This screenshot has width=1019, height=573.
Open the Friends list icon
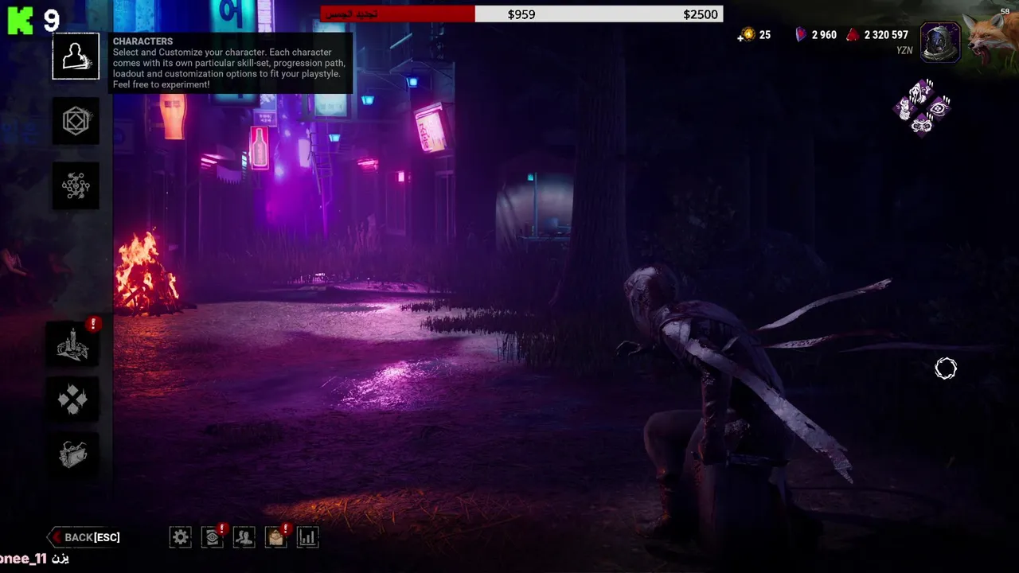(x=244, y=537)
